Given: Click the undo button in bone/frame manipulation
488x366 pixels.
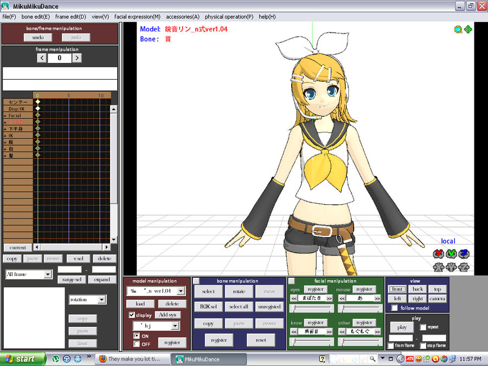Looking at the screenshot, I should point(37,37).
